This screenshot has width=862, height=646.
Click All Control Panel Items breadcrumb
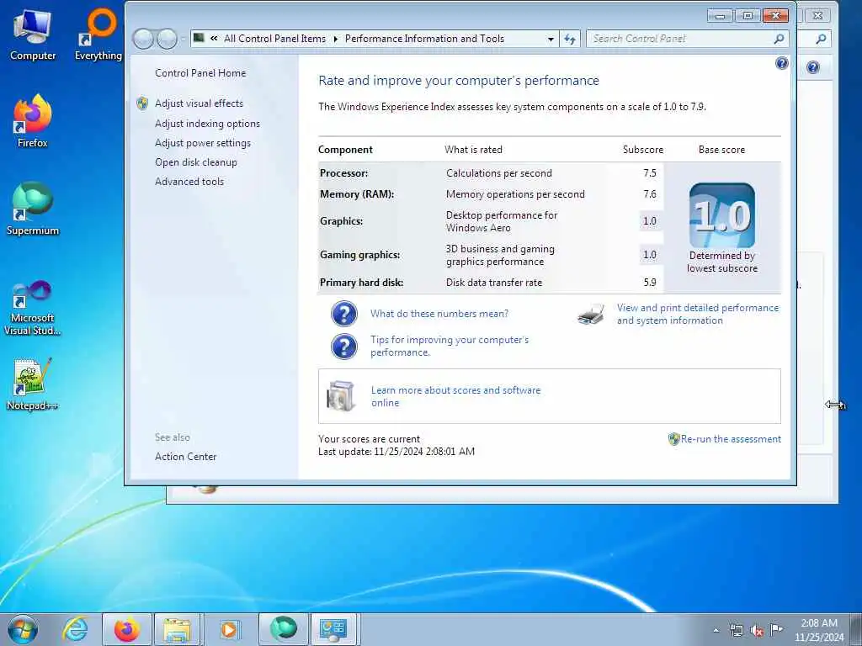coord(274,39)
